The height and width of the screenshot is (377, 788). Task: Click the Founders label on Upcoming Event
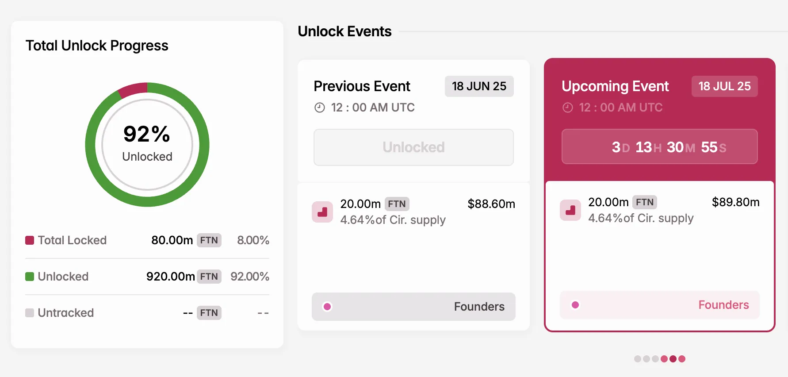pyautogui.click(x=723, y=305)
